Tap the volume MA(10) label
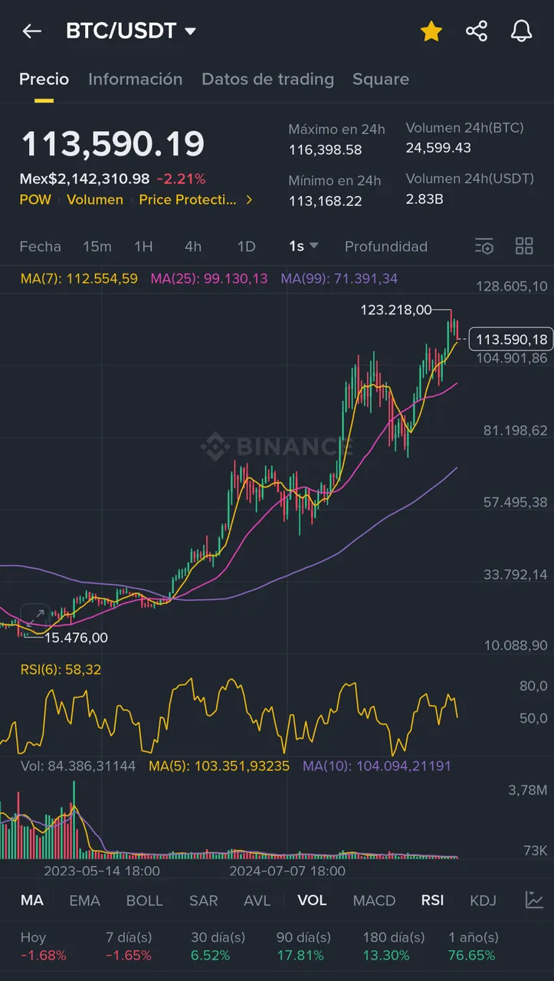This screenshot has height=981, width=554. 377,766
